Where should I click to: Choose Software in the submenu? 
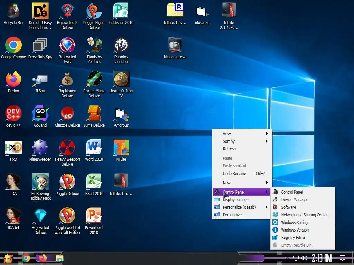(303, 207)
